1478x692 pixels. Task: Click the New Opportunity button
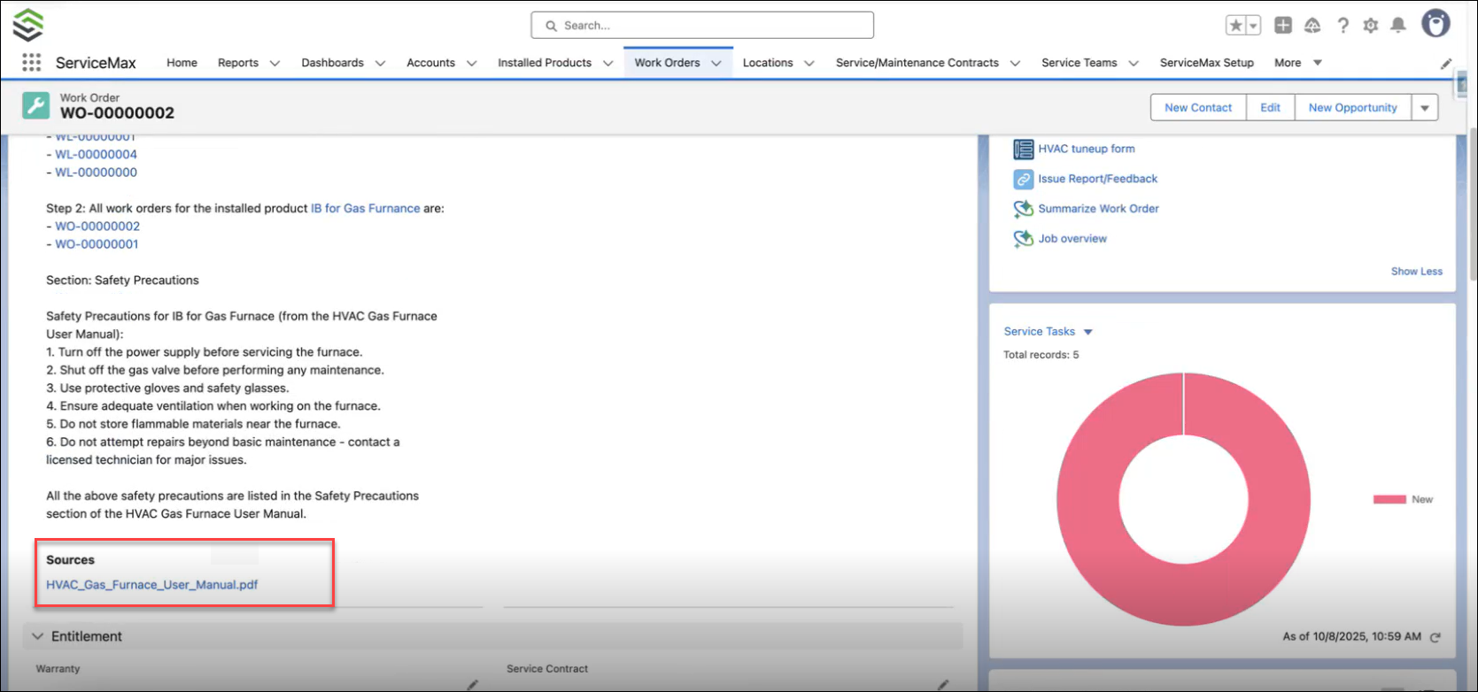[1353, 108]
